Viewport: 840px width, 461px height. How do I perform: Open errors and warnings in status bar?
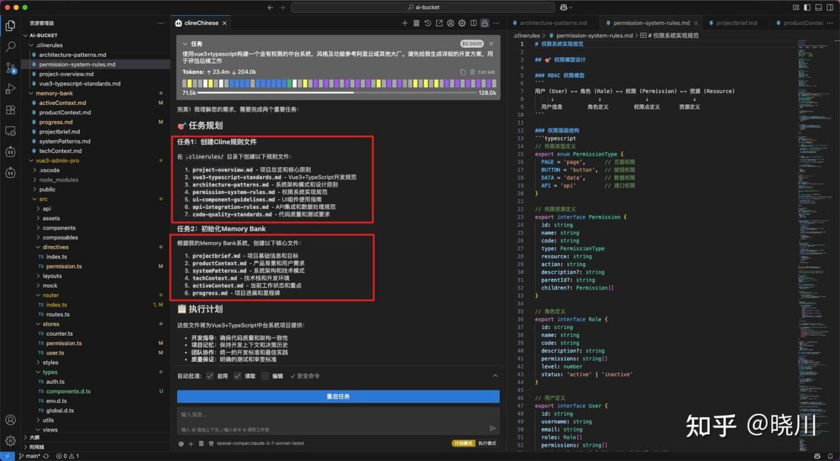tap(68, 456)
